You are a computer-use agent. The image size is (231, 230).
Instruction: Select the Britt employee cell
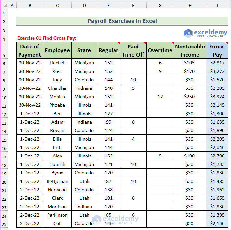(x=57, y=147)
